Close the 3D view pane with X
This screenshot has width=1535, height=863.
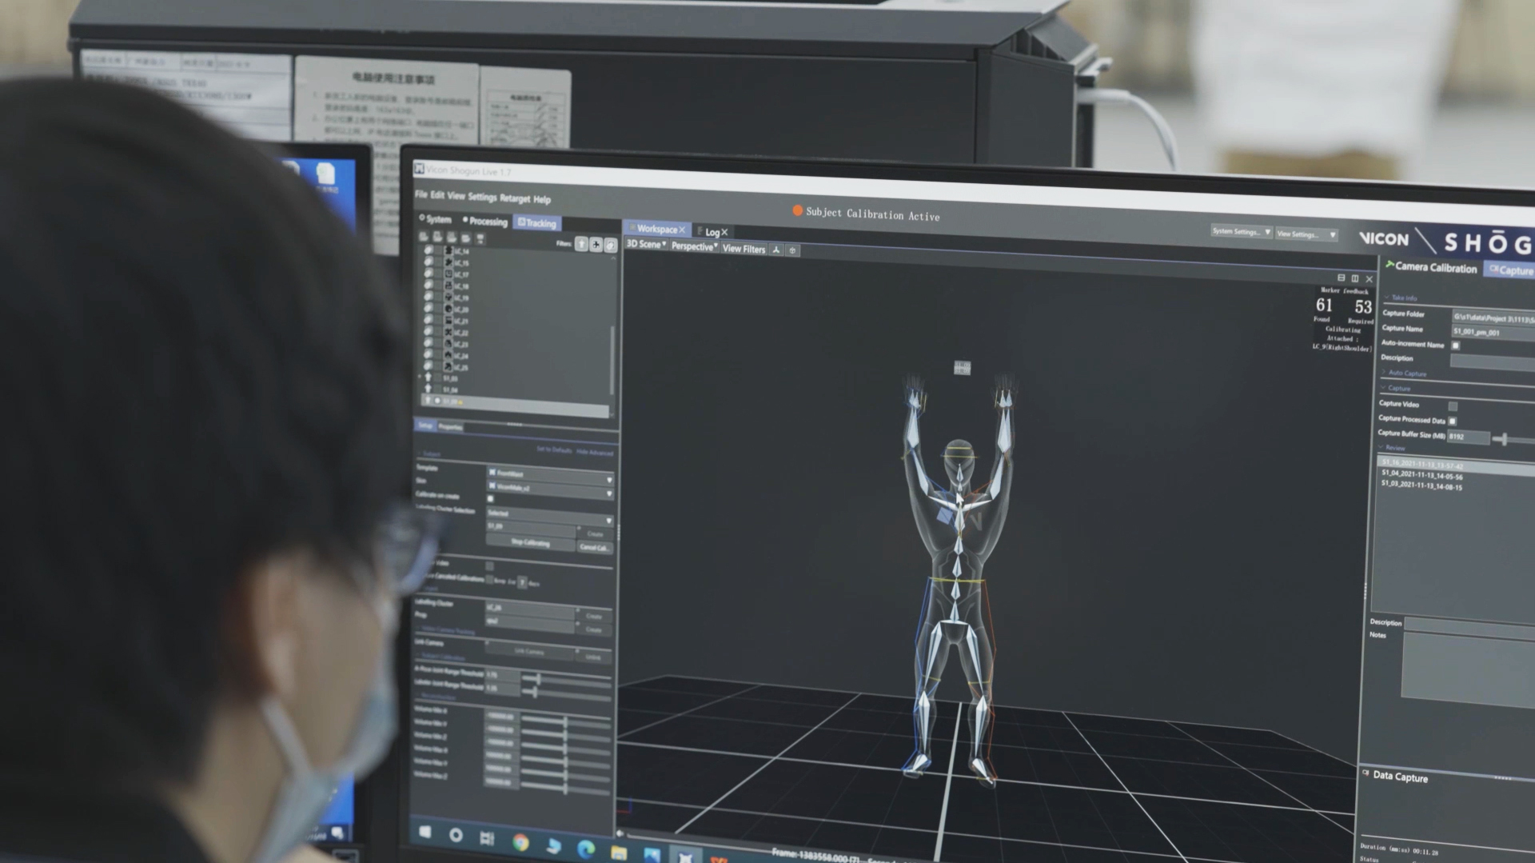tap(1370, 279)
